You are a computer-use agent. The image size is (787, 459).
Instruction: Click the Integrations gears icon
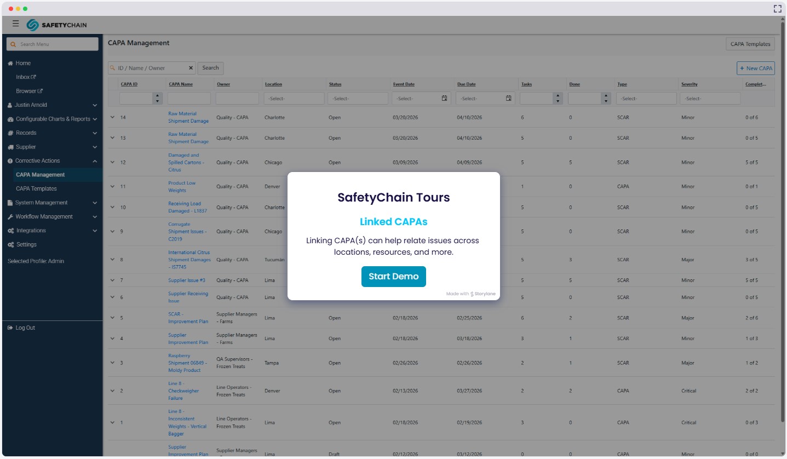pyautogui.click(x=11, y=231)
